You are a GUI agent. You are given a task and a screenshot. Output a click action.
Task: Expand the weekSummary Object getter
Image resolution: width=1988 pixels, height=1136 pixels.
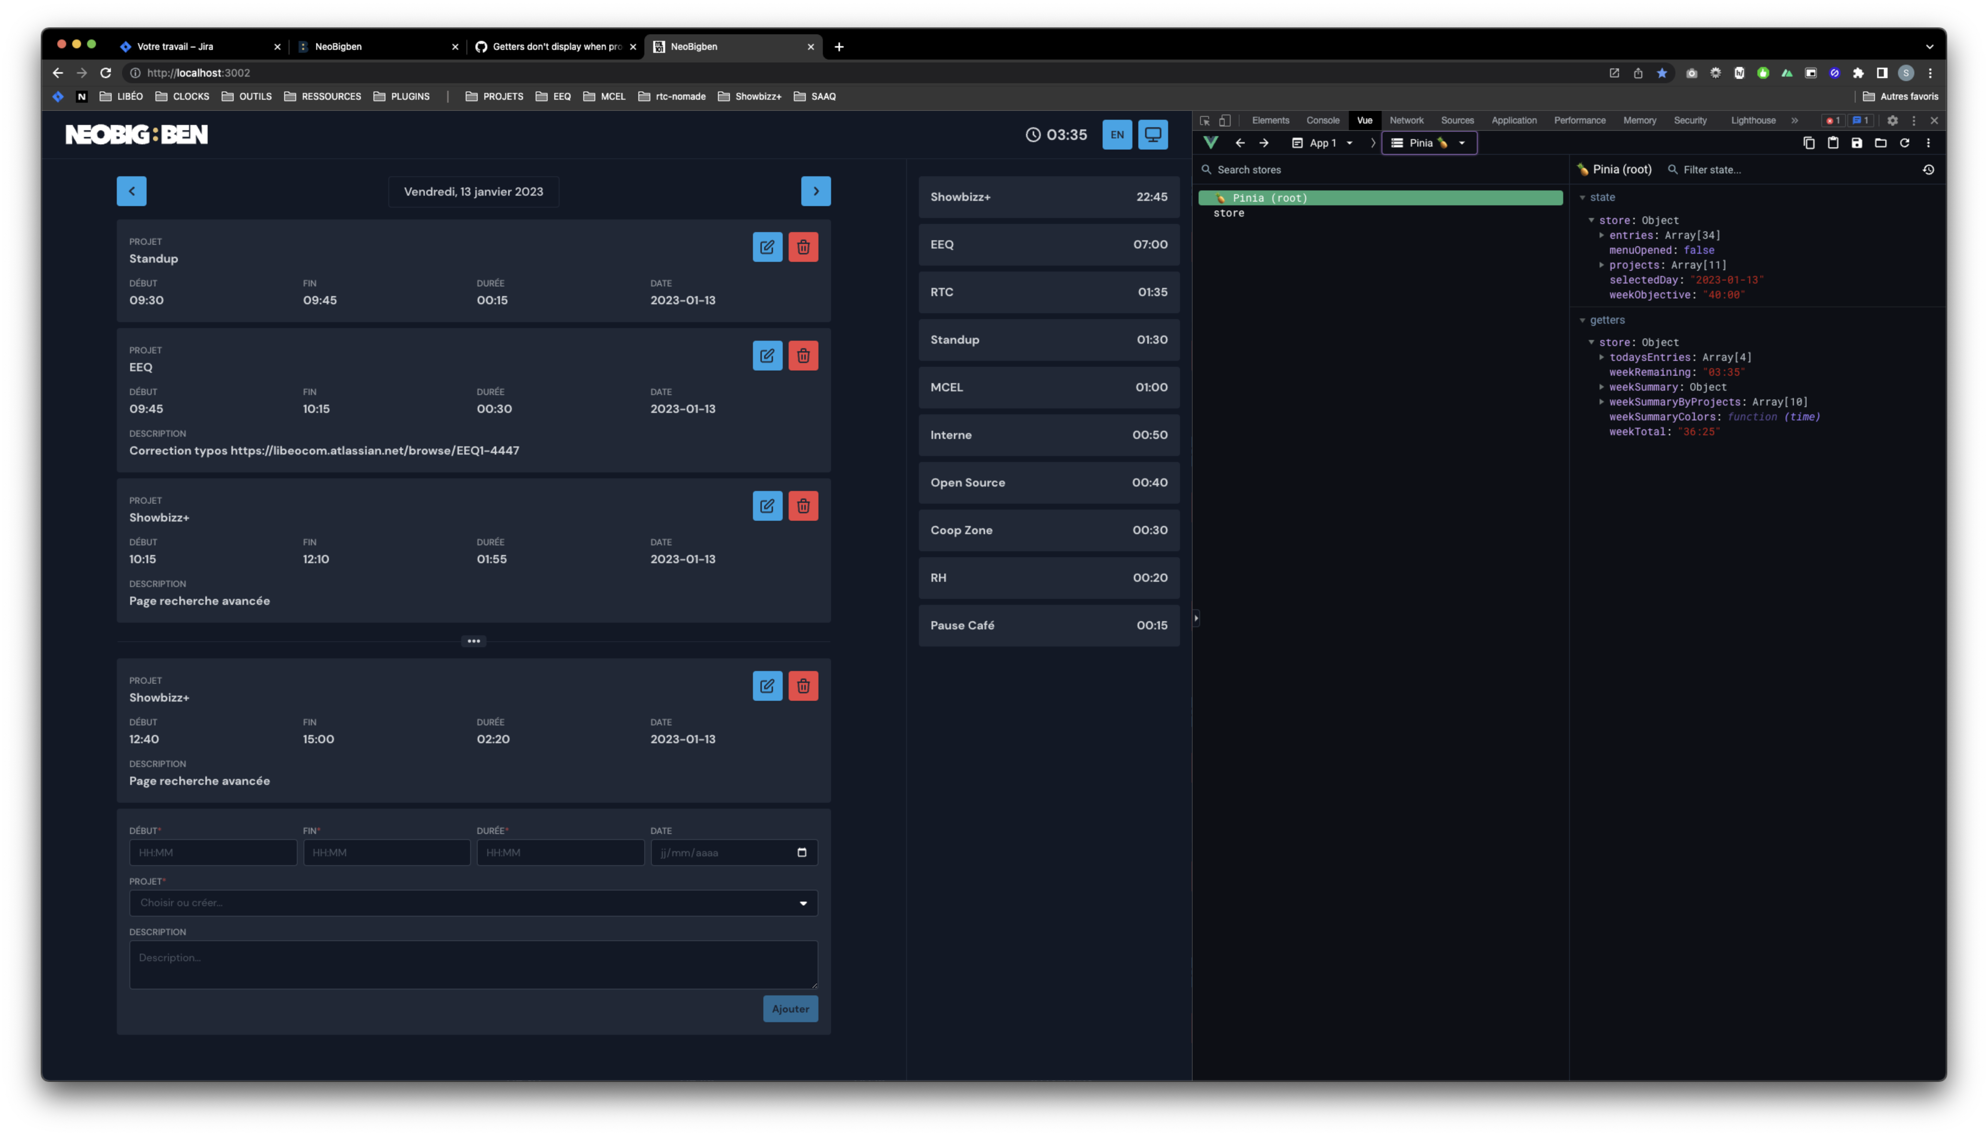click(x=1601, y=387)
